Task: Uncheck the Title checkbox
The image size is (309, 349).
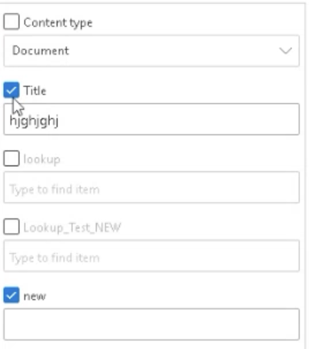Action: pos(12,90)
